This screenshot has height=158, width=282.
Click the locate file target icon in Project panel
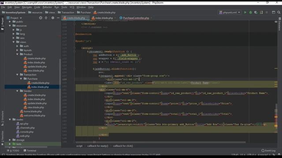[x=41, y=18]
